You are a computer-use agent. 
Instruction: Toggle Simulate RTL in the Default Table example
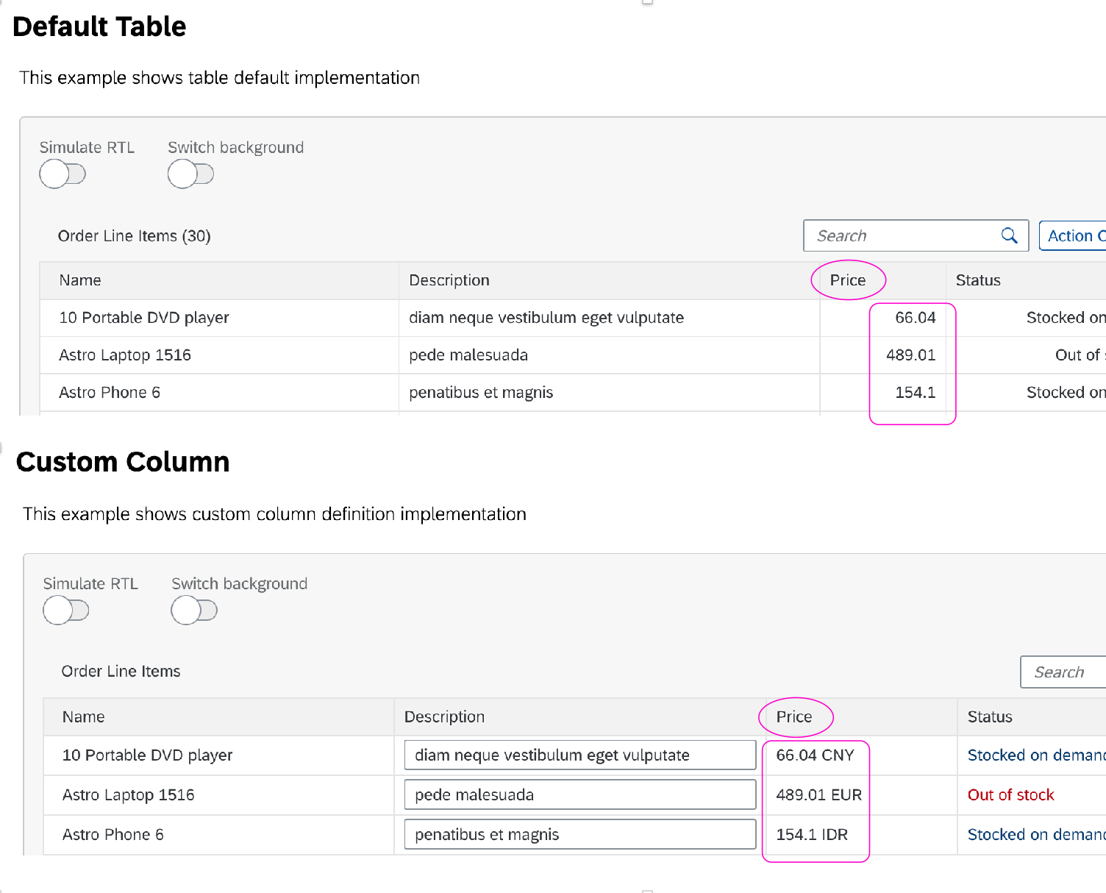pos(63,174)
